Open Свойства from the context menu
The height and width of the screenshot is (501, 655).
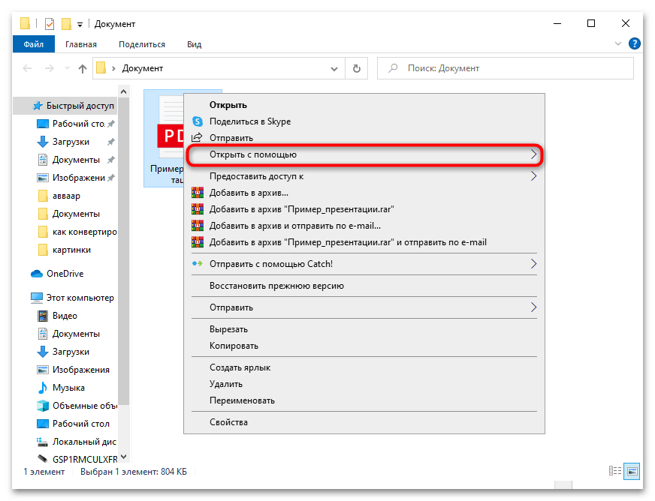pyautogui.click(x=364, y=422)
